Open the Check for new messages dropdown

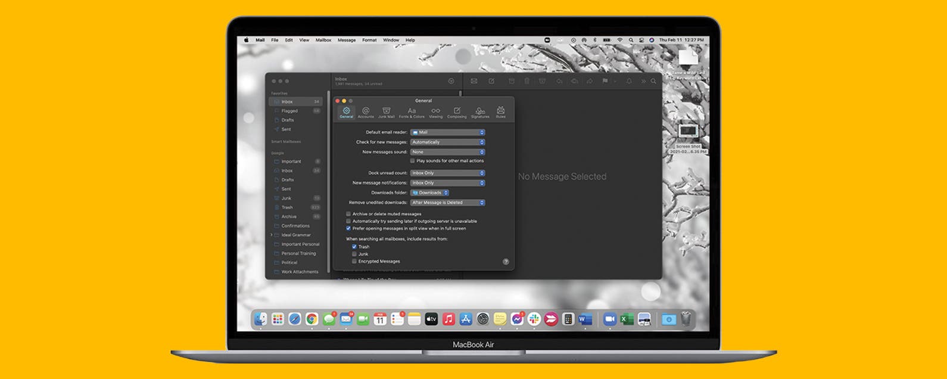[x=447, y=142]
